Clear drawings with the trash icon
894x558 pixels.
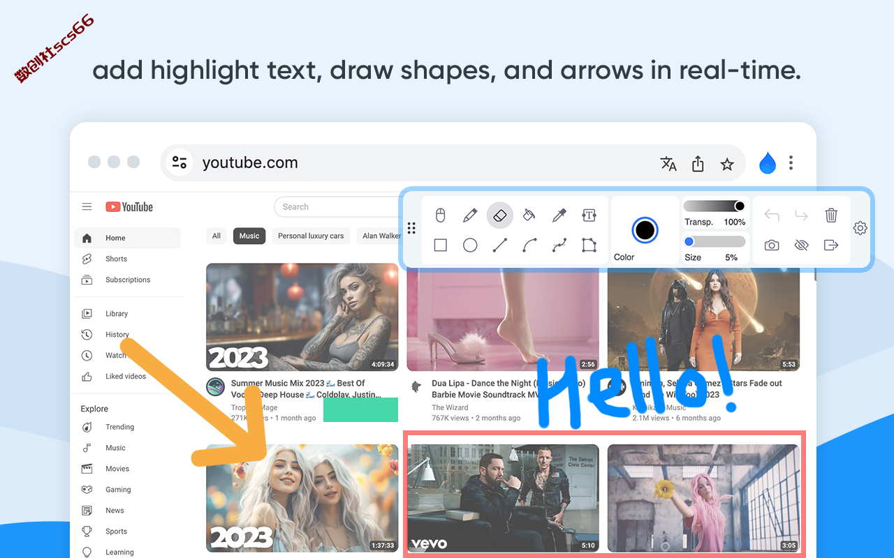click(x=831, y=215)
